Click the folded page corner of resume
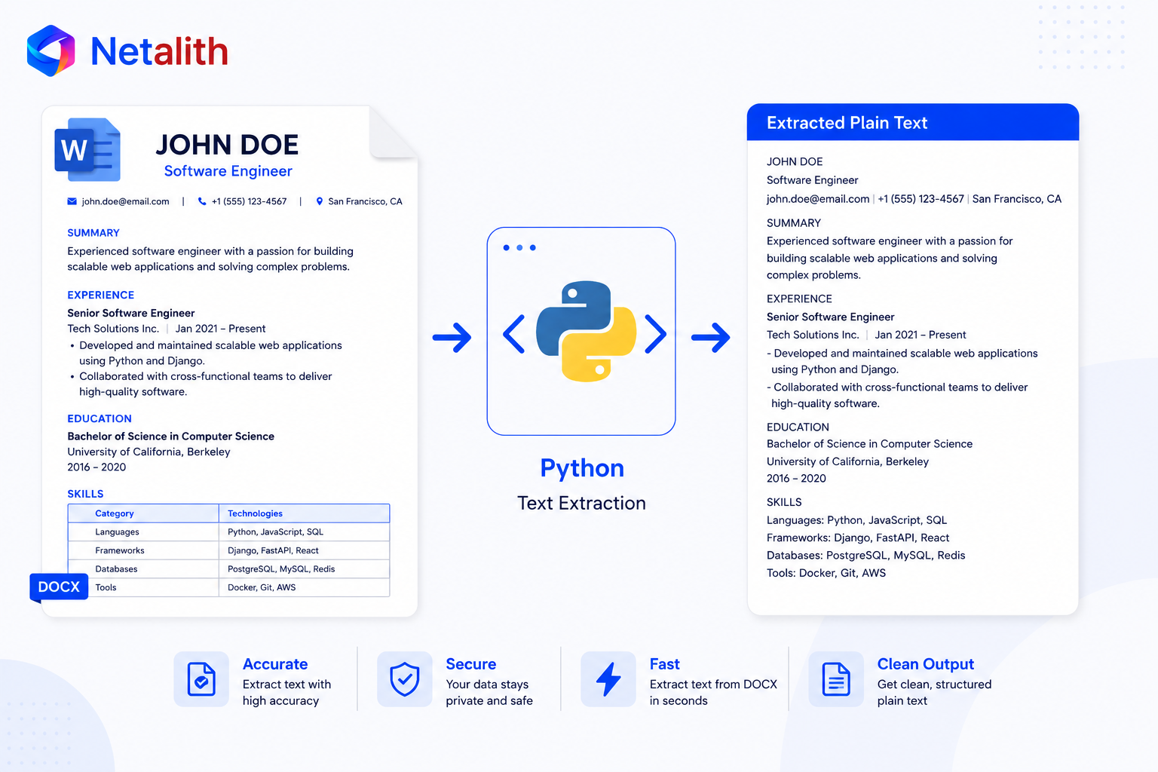 393,133
